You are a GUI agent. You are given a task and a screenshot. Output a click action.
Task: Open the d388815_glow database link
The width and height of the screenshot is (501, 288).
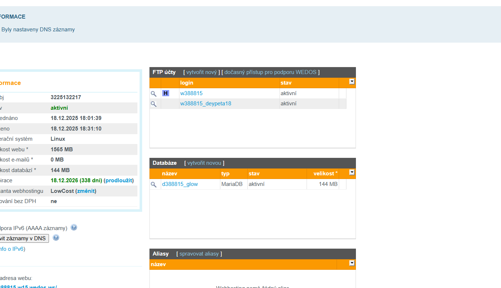pos(180,184)
